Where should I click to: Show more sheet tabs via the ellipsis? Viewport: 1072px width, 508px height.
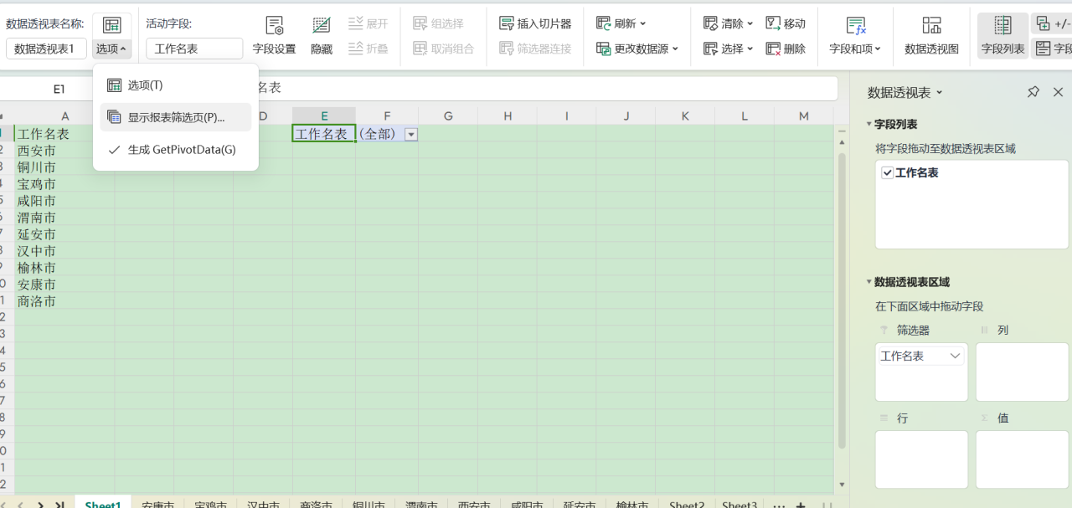[778, 505]
